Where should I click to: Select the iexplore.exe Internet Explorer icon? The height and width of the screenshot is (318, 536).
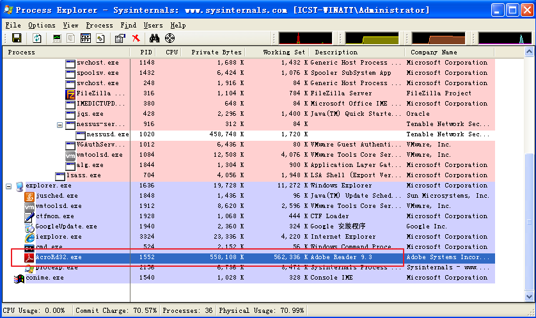(x=29, y=237)
